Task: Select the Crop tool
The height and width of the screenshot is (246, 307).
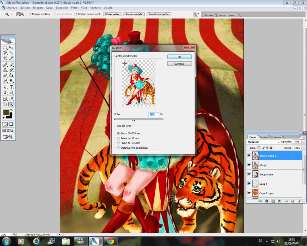Action: pyautogui.click(x=5, y=58)
